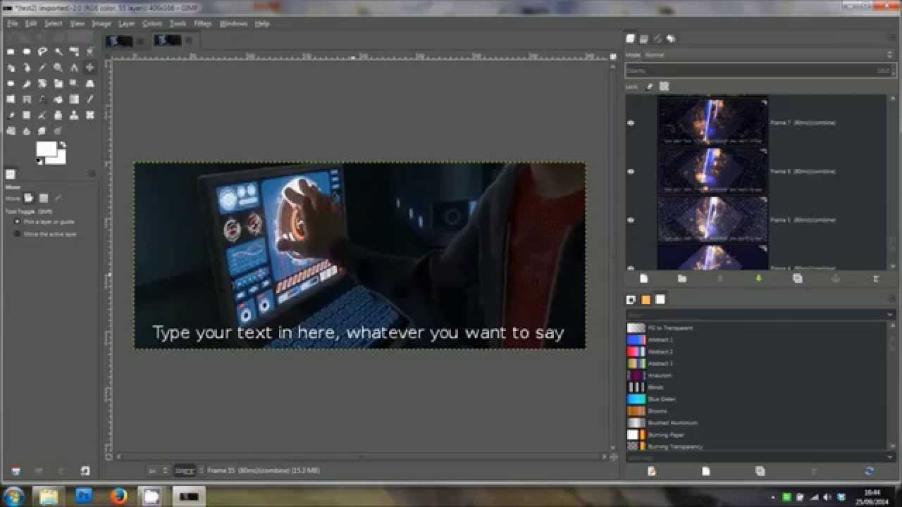Click the foreground color swatch
Image resolution: width=902 pixels, height=507 pixels.
(46, 149)
